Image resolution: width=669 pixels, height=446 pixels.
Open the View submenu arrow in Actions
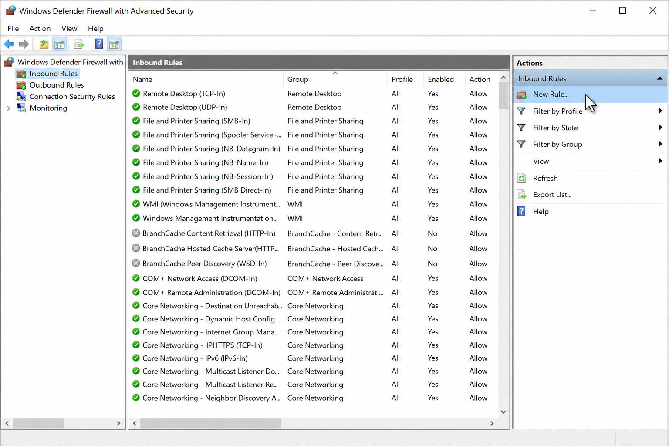660,161
